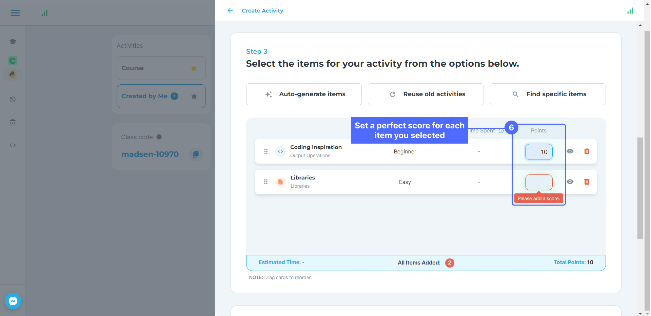The image size is (651, 316).
Task: Delete the Coding Inspiration item
Action: coord(587,151)
